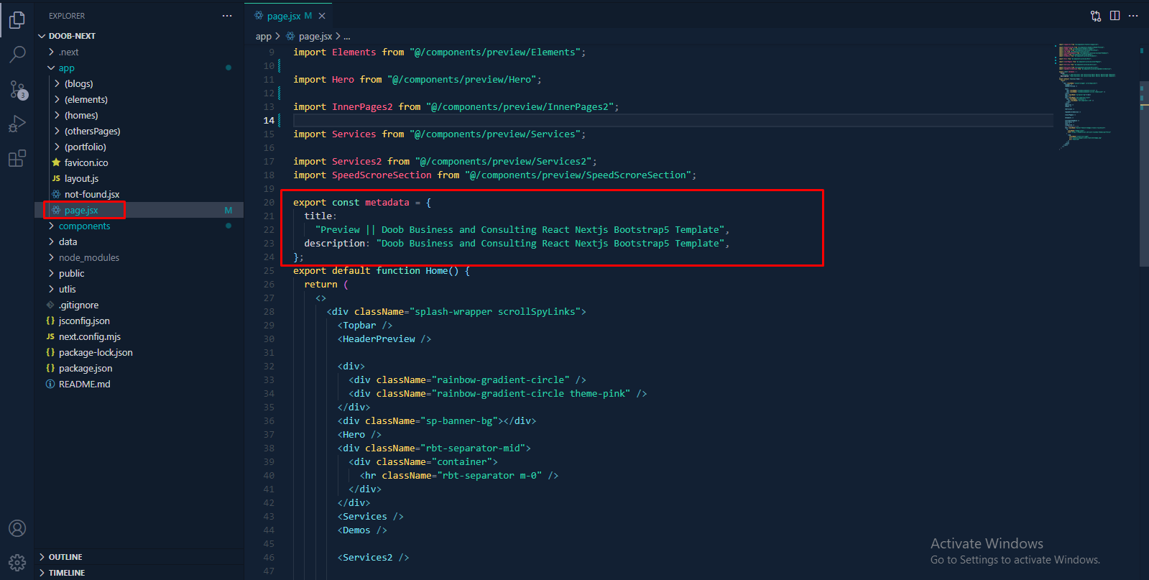Open the Manage gear icon
This screenshot has height=580, width=1149.
pyautogui.click(x=17, y=562)
